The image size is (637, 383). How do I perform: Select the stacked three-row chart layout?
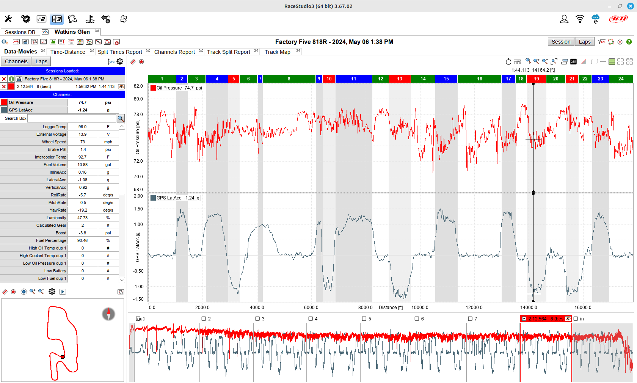coord(612,61)
